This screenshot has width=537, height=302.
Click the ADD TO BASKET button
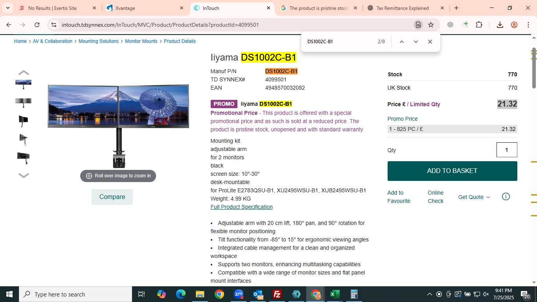click(452, 171)
